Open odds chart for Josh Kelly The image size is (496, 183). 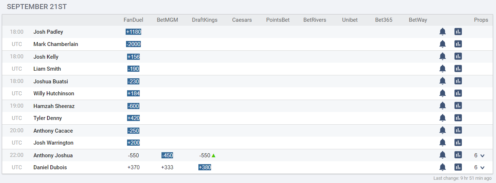pyautogui.click(x=458, y=57)
